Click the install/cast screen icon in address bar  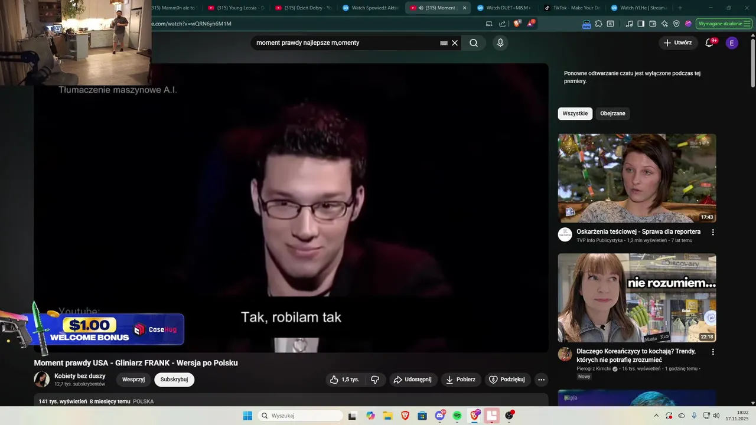pyautogui.click(x=488, y=24)
